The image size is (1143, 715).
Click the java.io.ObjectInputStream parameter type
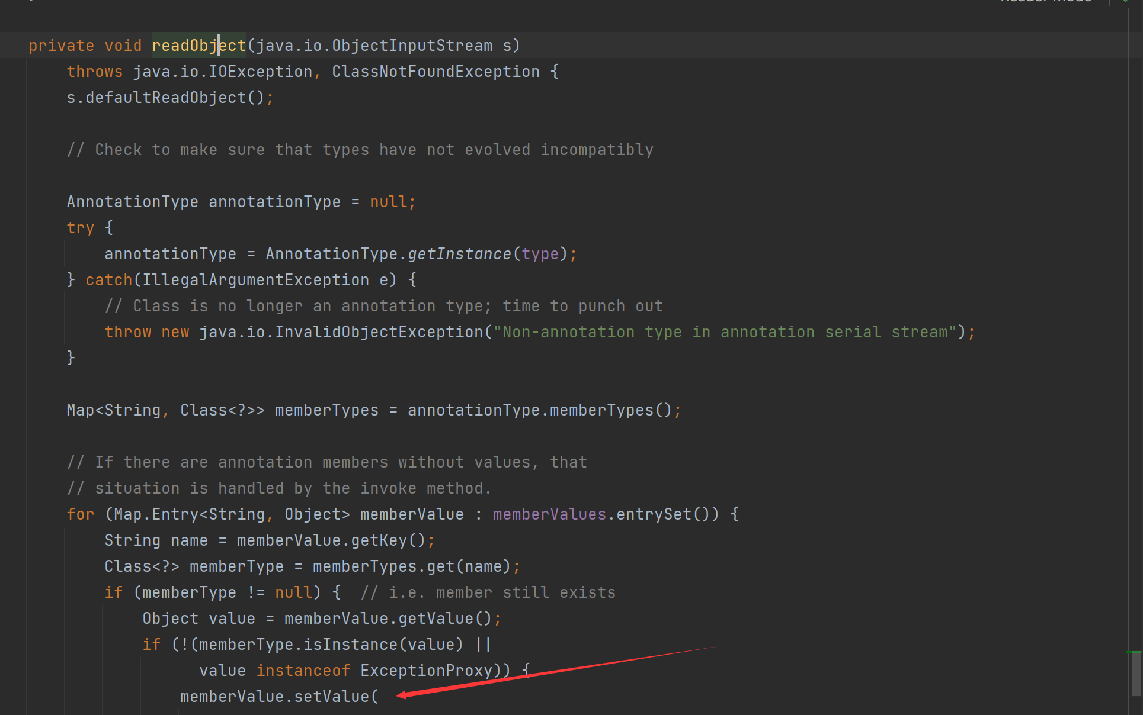374,46
